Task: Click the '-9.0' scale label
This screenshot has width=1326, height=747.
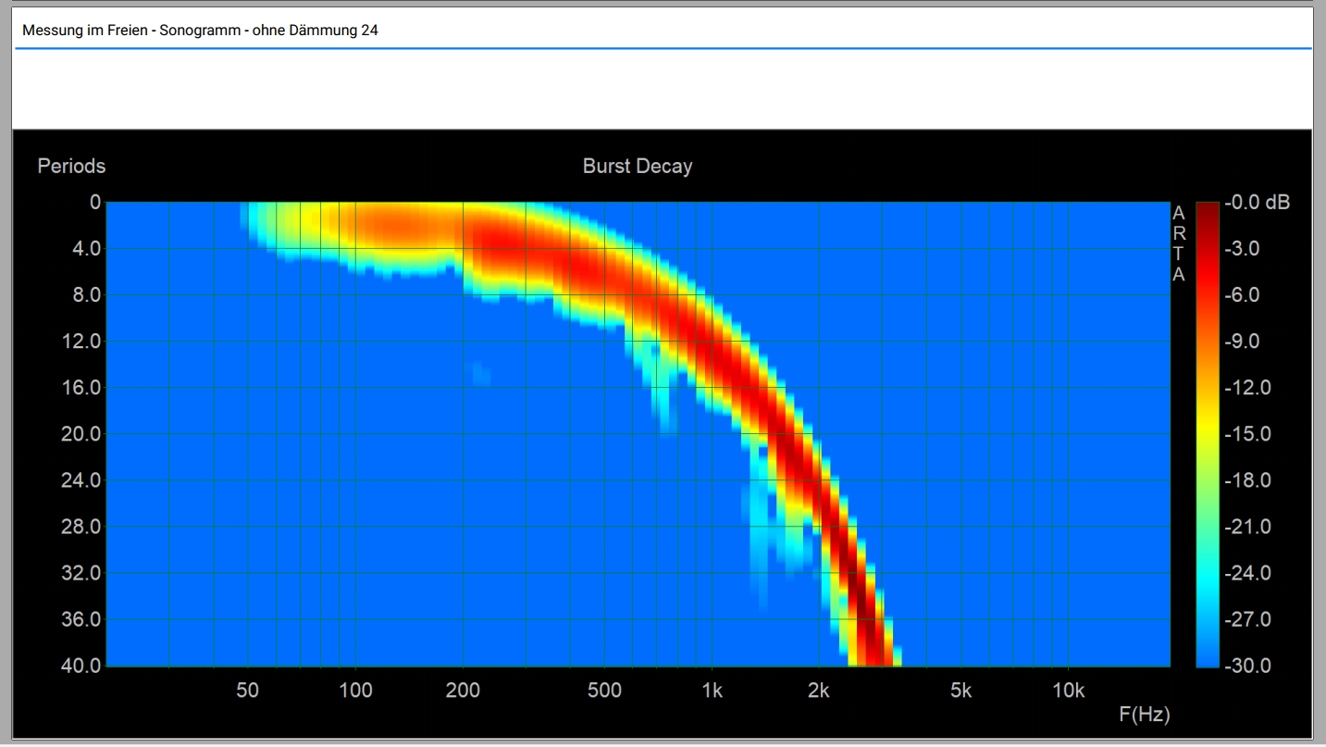Action: point(1242,342)
